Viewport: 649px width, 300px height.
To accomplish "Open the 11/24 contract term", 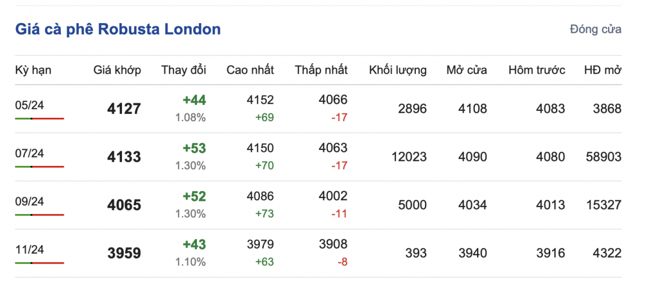I will (x=29, y=250).
